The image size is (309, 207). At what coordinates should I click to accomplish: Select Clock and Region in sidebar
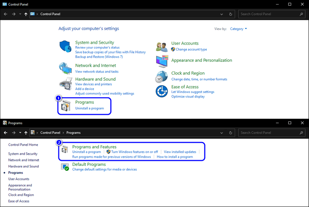tap(21, 195)
